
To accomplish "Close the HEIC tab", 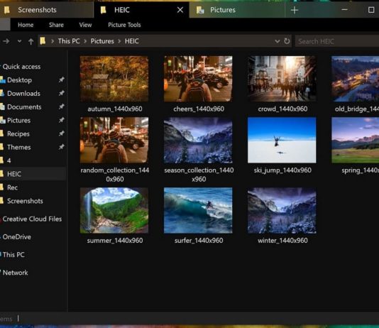I will pyautogui.click(x=180, y=10).
